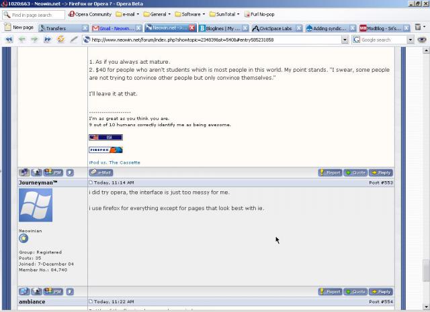
Task: Quote Journeyman's post #553
Action: [355, 292]
